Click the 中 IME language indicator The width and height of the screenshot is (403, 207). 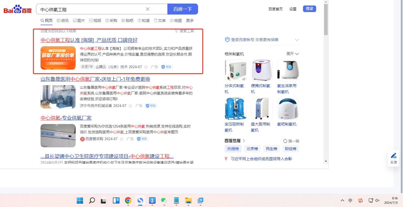click(350, 200)
